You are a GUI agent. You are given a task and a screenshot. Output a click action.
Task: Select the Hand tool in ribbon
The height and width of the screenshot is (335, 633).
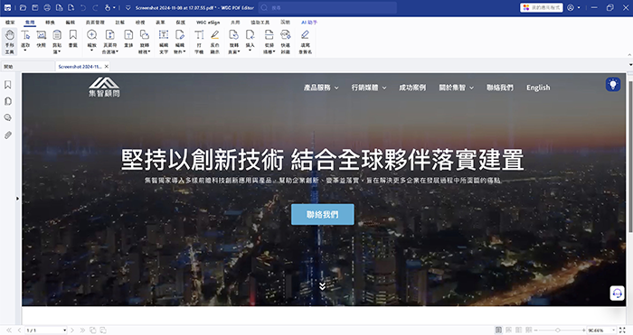tap(9, 42)
